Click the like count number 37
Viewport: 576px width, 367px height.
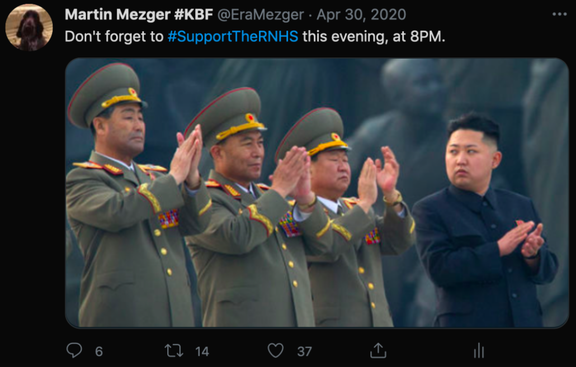pos(304,351)
